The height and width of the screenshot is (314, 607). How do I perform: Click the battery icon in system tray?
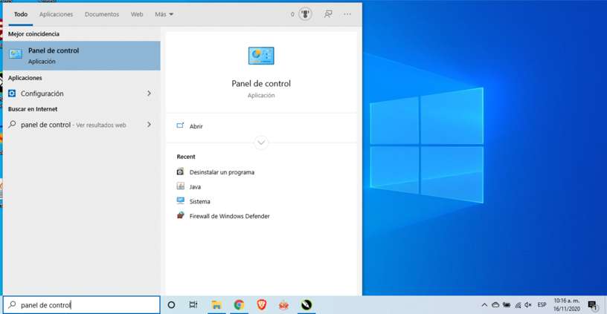(x=507, y=305)
